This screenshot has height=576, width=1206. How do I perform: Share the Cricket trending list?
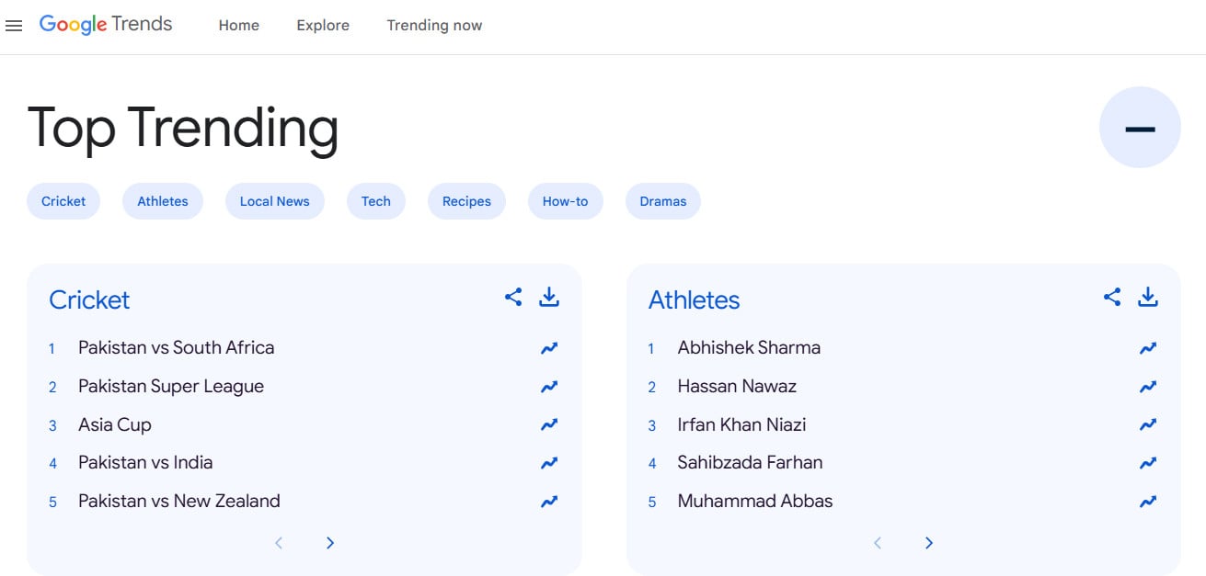point(513,297)
